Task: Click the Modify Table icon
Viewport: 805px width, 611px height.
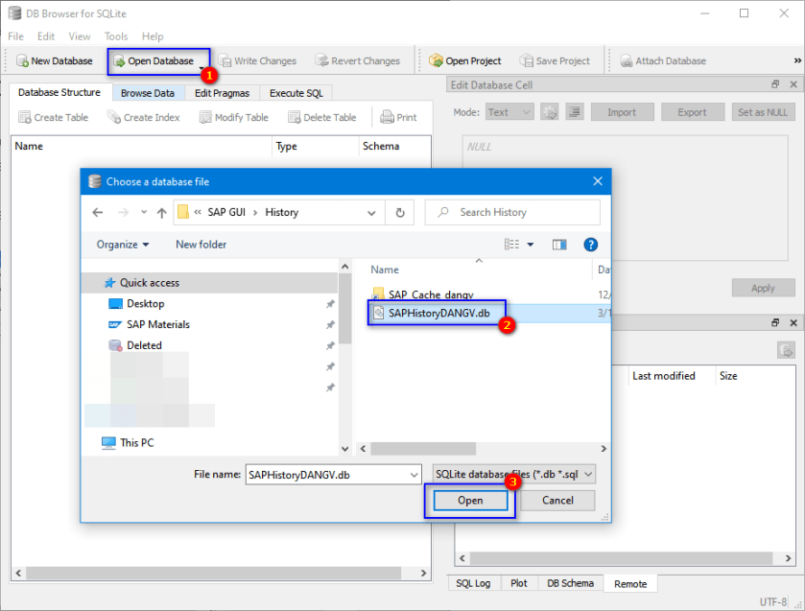Action: [x=230, y=117]
